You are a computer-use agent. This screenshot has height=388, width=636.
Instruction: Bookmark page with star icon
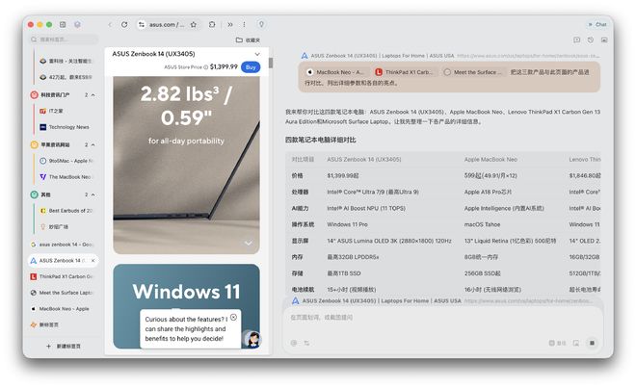pos(194,24)
